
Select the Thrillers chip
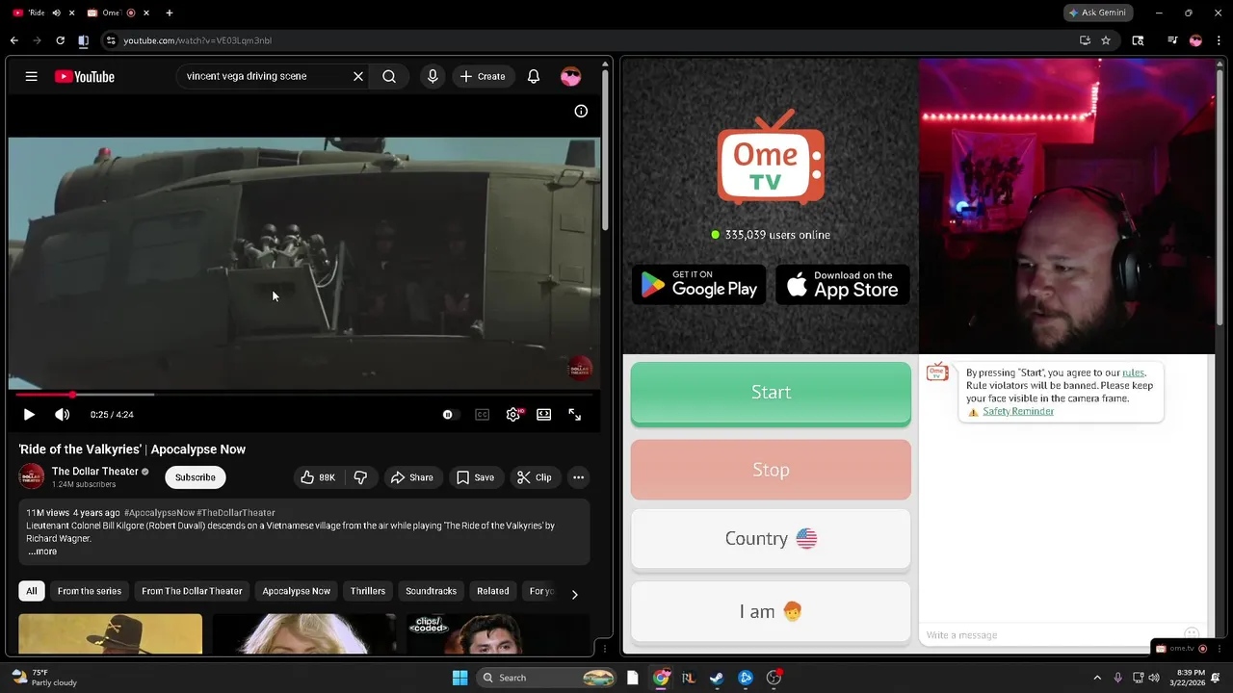click(x=368, y=591)
